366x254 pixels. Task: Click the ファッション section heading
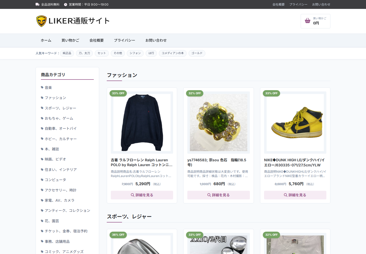(x=122, y=75)
